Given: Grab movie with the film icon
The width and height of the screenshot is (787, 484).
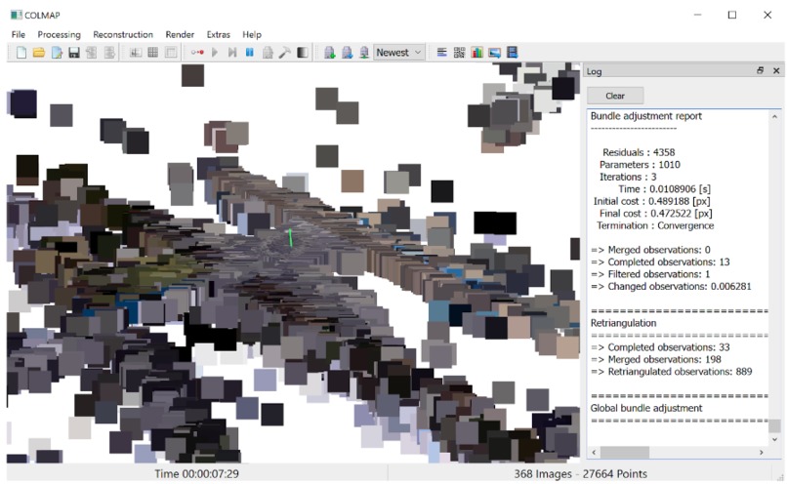Looking at the screenshot, I should (512, 52).
